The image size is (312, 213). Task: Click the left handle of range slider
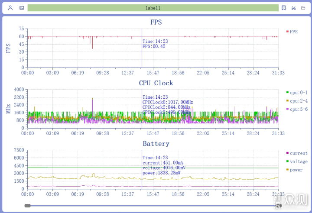(x=27, y=206)
